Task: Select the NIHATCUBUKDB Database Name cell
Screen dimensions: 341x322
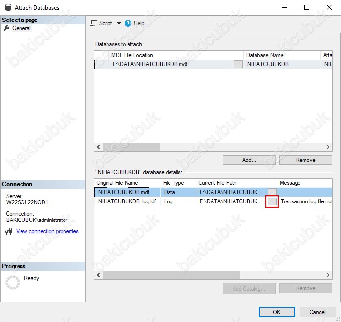Action: click(x=282, y=64)
